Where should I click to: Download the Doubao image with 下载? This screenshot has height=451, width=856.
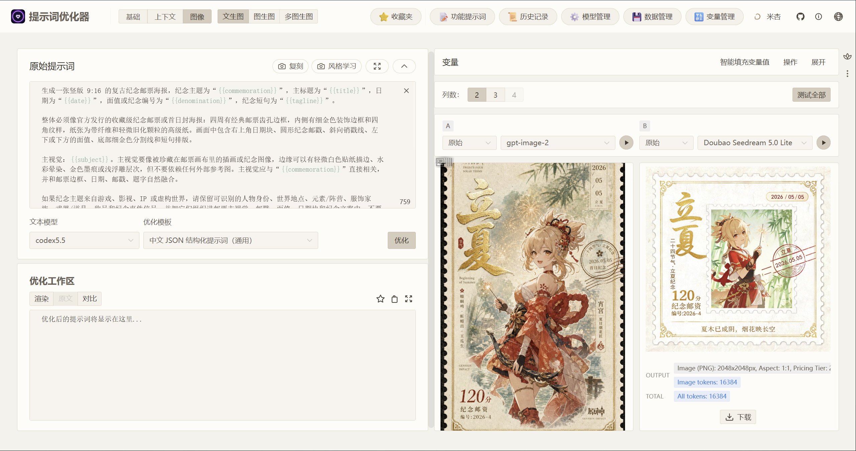[x=738, y=417]
